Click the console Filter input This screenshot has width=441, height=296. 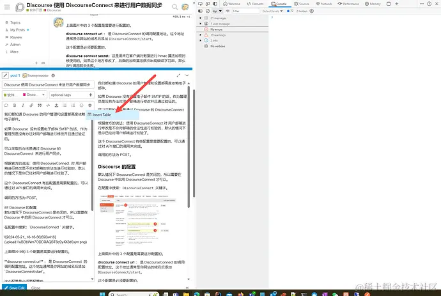tap(245, 11)
